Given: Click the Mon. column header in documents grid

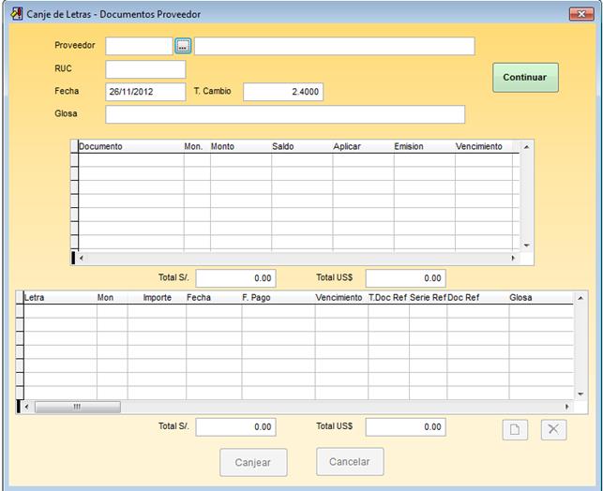Looking at the screenshot, I should 197,146.
